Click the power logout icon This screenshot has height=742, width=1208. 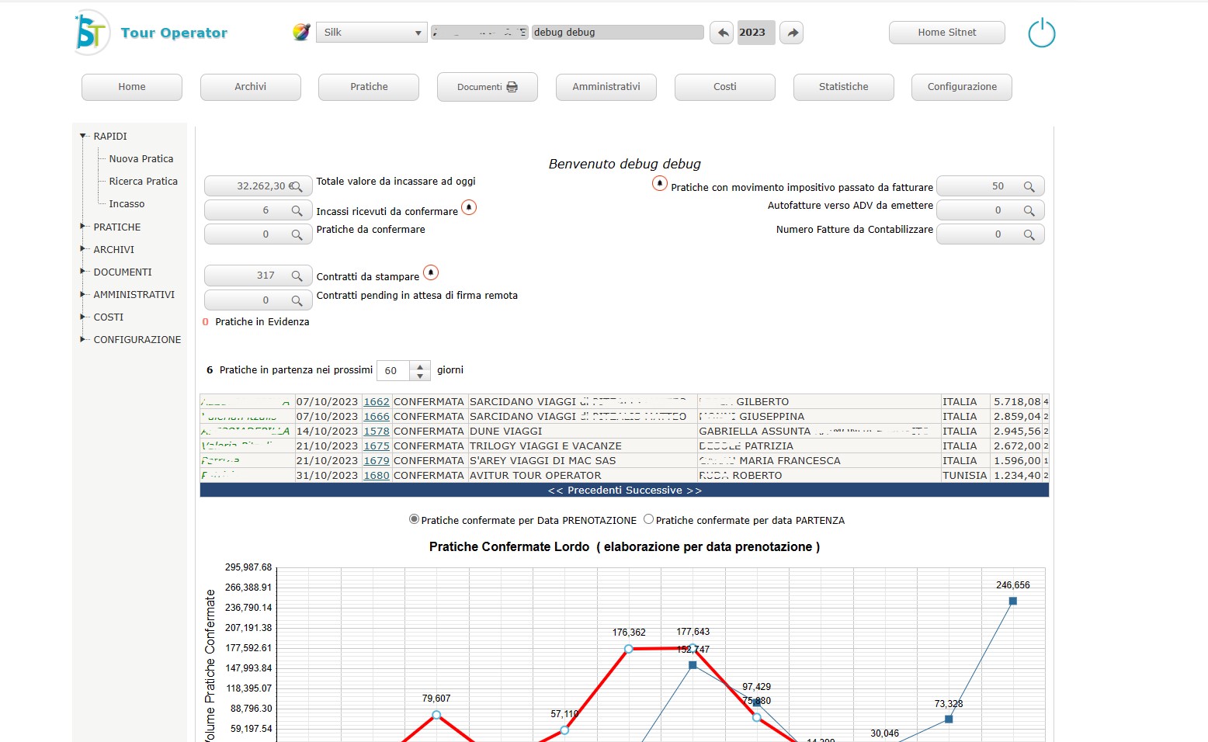point(1041,33)
